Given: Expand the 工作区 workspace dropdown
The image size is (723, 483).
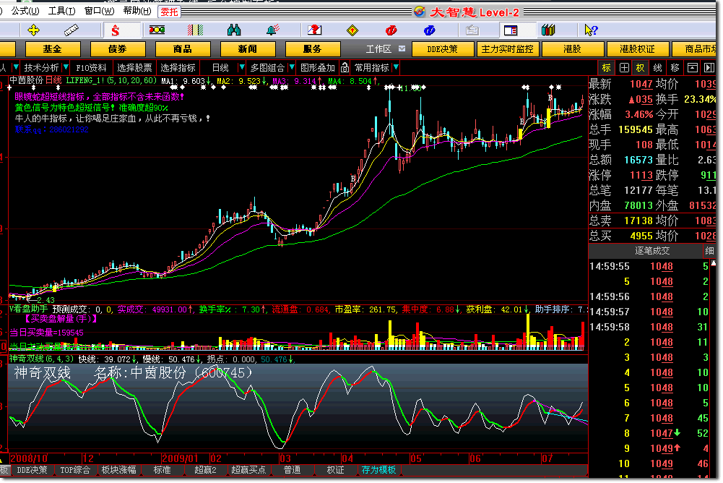Looking at the screenshot, I should point(402,48).
